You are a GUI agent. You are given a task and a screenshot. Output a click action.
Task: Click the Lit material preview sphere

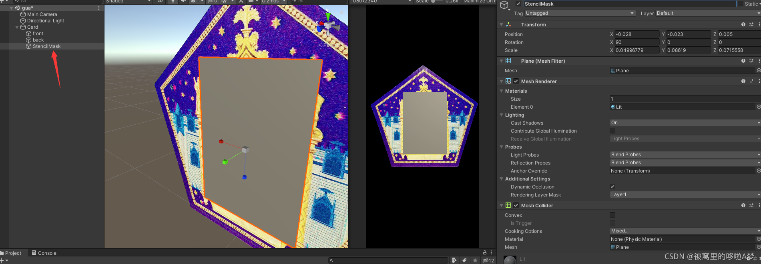click(510, 260)
